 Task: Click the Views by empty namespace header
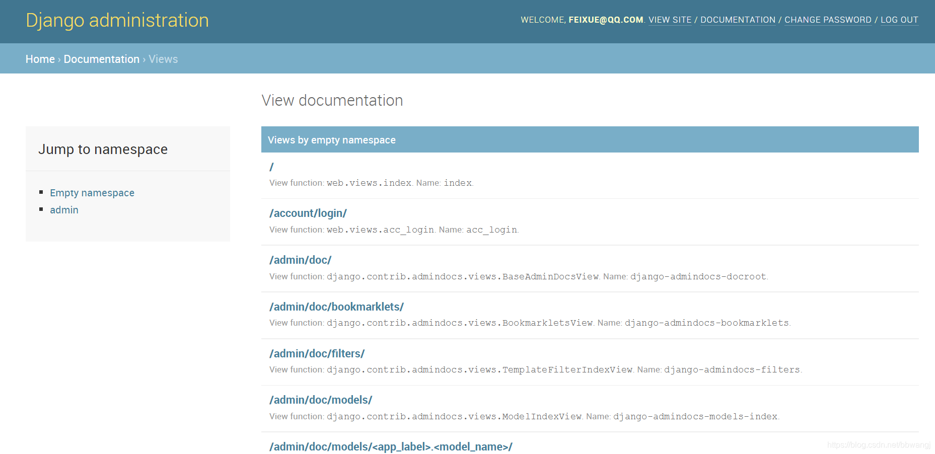331,140
